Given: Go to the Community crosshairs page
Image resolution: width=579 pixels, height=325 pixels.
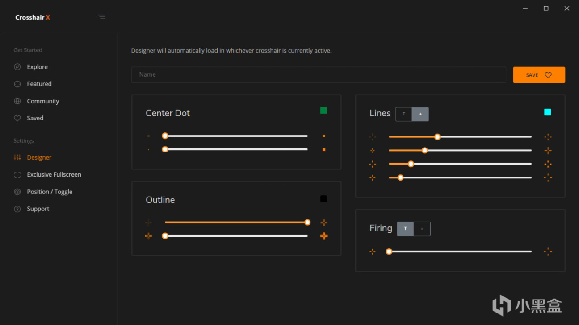Looking at the screenshot, I should 43,101.
